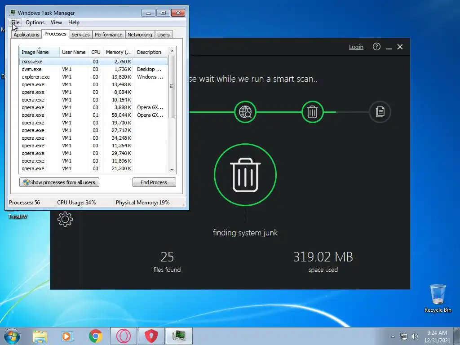This screenshot has width=460, height=345.
Task: Open the Options menu in Task Manager
Action: pos(35,22)
